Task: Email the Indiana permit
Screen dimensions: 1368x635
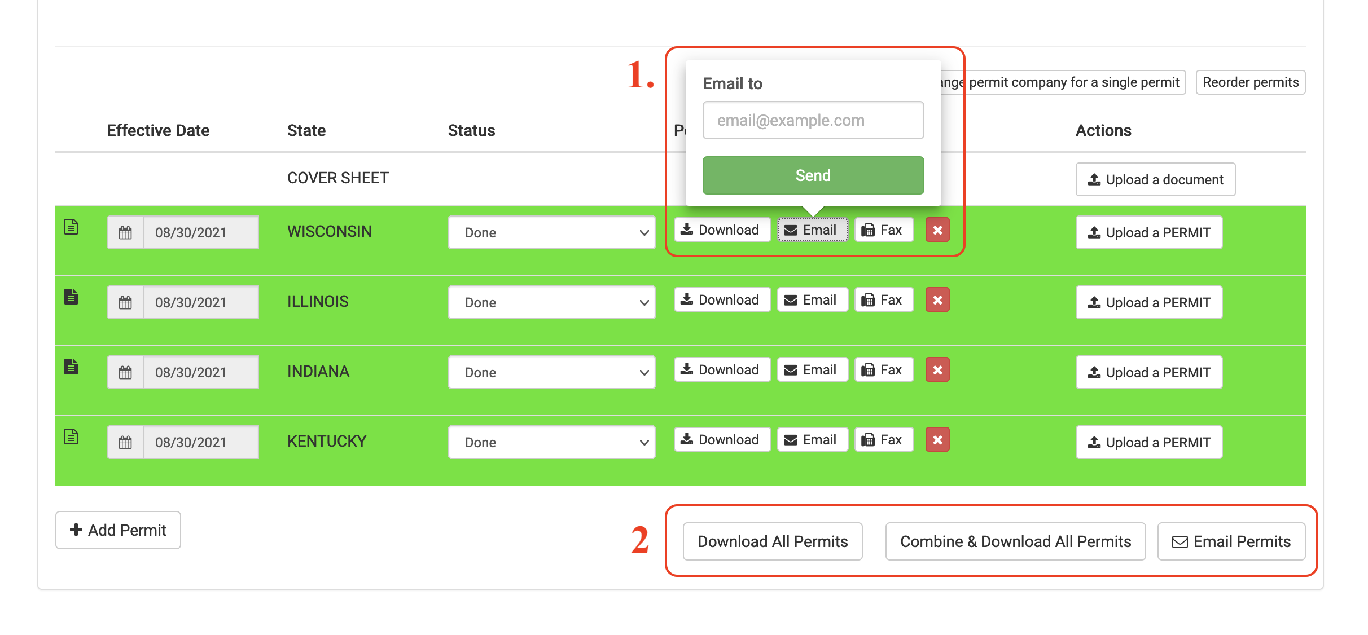Action: 812,369
